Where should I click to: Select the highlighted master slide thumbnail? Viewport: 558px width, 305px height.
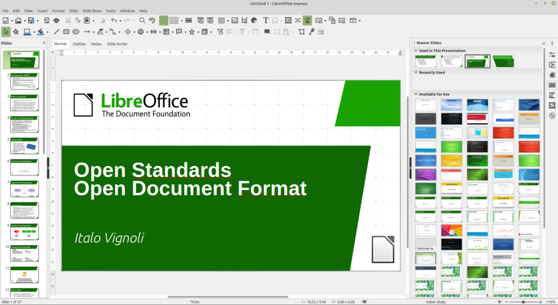[477, 61]
